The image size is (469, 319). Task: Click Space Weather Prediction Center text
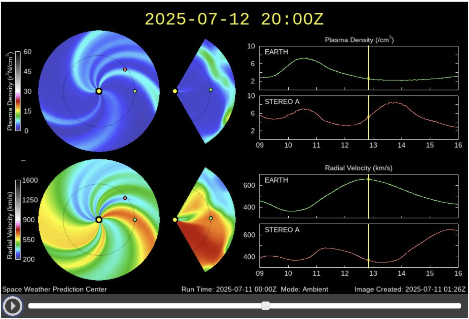tap(54, 289)
